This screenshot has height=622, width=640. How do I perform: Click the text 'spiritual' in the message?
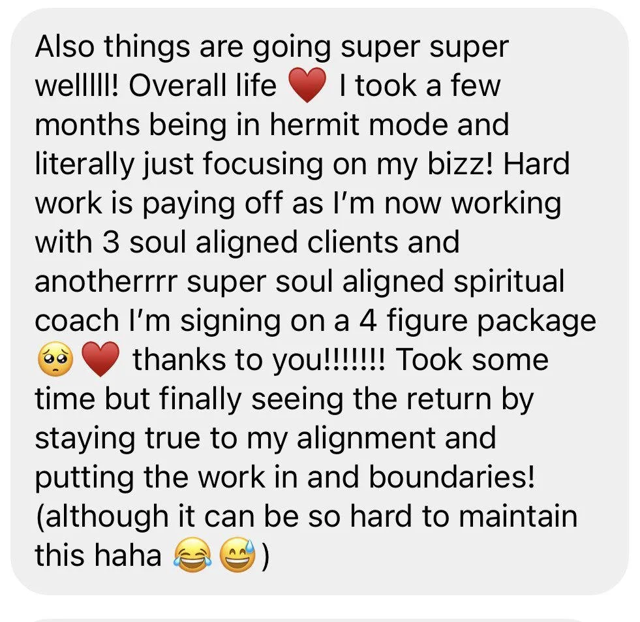pos(509,281)
